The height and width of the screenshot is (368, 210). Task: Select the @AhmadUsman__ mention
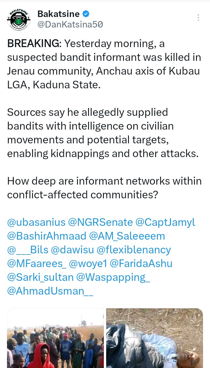[x=50, y=291]
